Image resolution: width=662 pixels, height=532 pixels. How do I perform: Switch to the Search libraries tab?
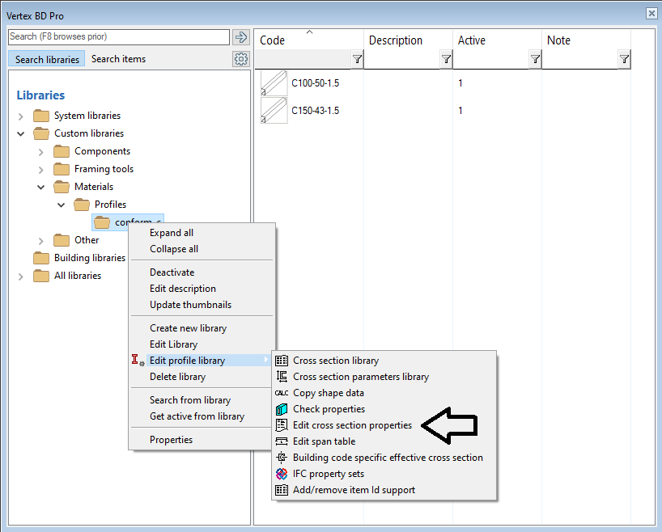[47, 59]
